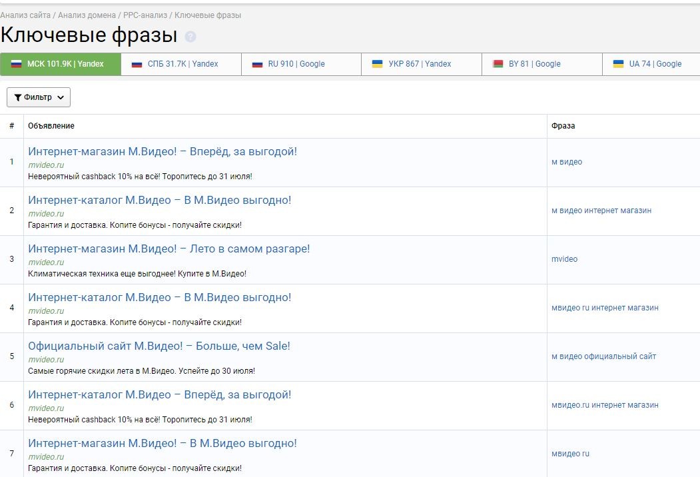Open ad 'Интернет-каталог М.Видео – Вперёд, за выгодой!'
The image size is (700, 477).
coord(159,395)
